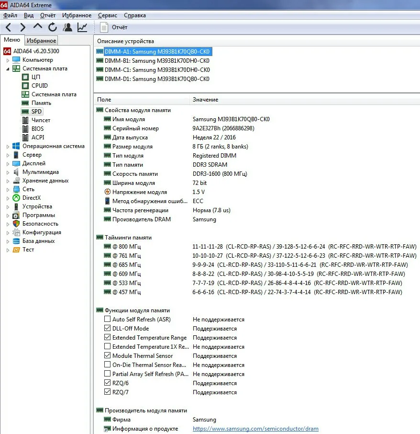The image size is (420, 434).
Task: Toggle Extended Temperature Range checkbox
Action: [107, 337]
